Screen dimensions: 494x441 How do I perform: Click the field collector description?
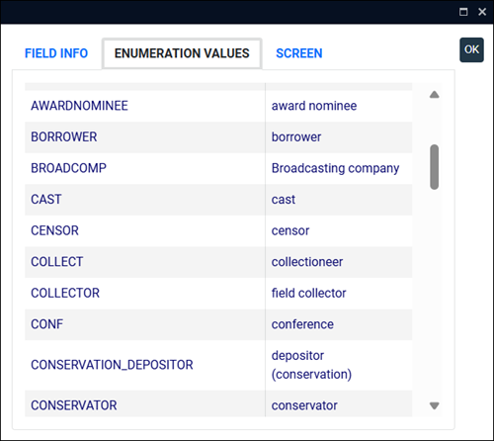(308, 293)
